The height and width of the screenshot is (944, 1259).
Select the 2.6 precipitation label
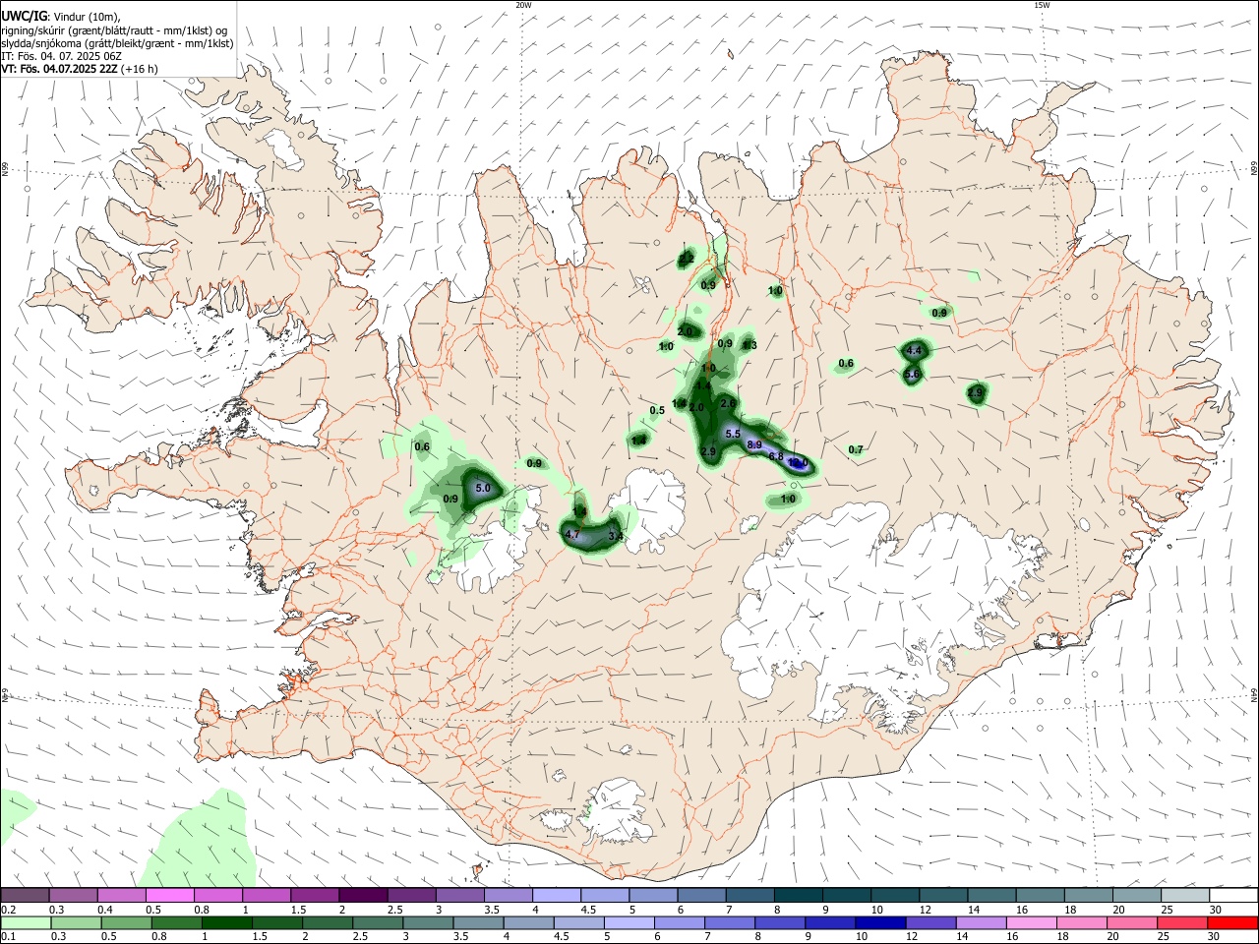point(729,403)
